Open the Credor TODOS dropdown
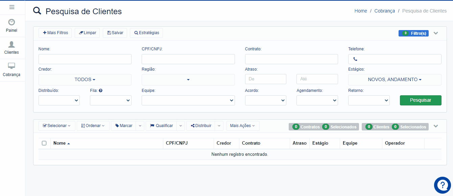Screen dimensions: 453x196 point(85,80)
